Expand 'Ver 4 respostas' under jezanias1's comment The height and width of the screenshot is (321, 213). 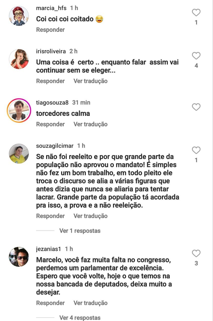[80, 318]
